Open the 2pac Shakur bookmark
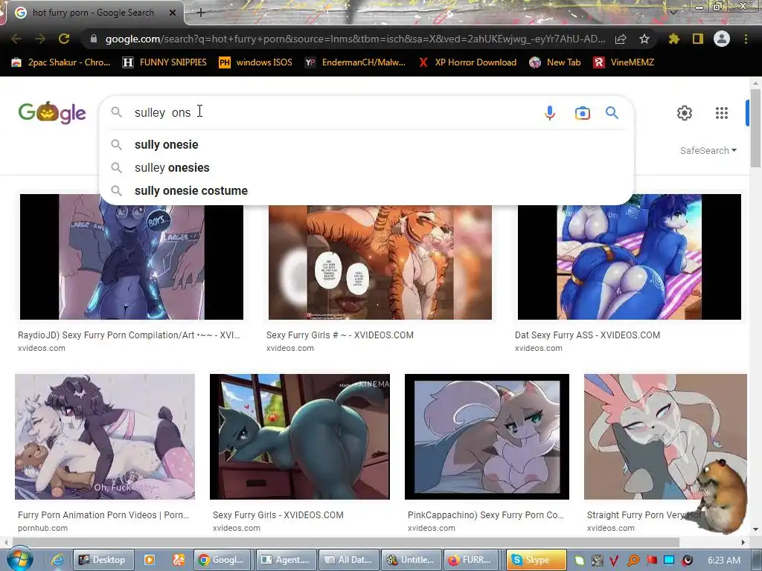This screenshot has width=762, height=571. 61,62
